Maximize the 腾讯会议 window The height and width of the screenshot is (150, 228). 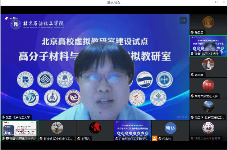pyautogui.click(x=216, y=2)
